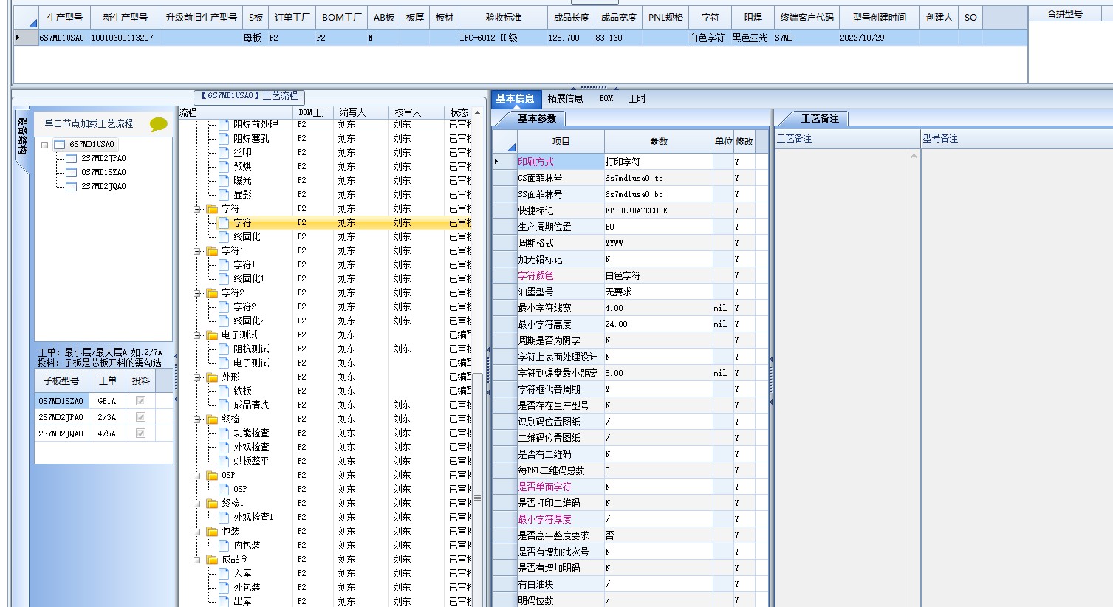Click the 快捷标记 value FP+UL+DATECODE
This screenshot has width=1113, height=607.
point(659,210)
